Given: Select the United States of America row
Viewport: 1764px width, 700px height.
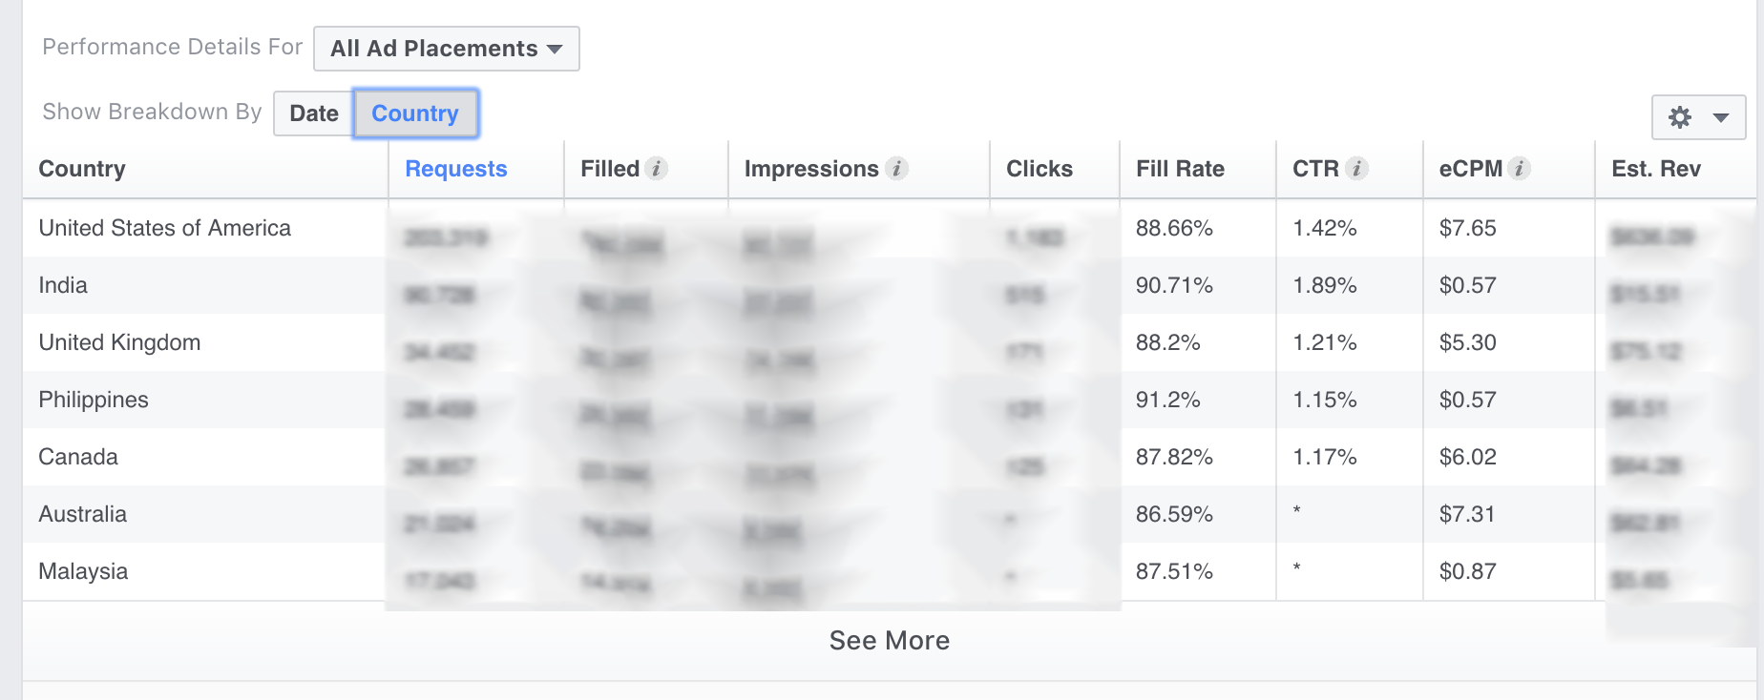Looking at the screenshot, I should pos(164,228).
